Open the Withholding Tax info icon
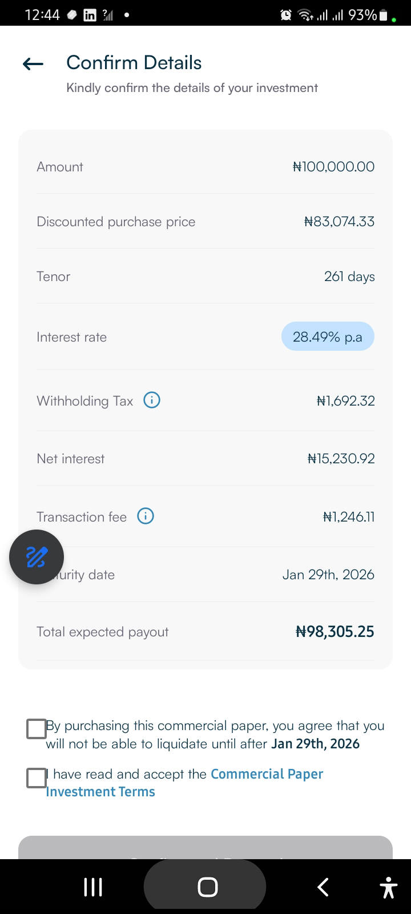The height and width of the screenshot is (914, 411). tap(152, 400)
